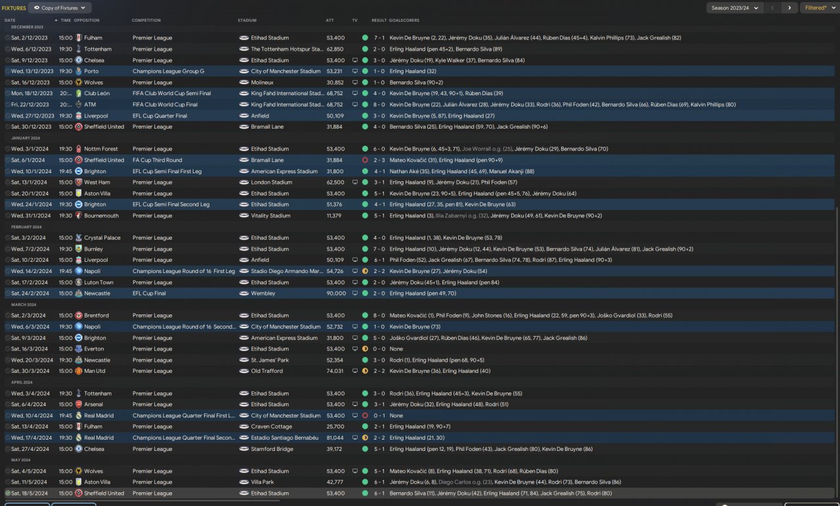Image resolution: width=840 pixels, height=506 pixels.
Task: Click the Tottenham badge on 6/12/2023
Action: point(79,49)
